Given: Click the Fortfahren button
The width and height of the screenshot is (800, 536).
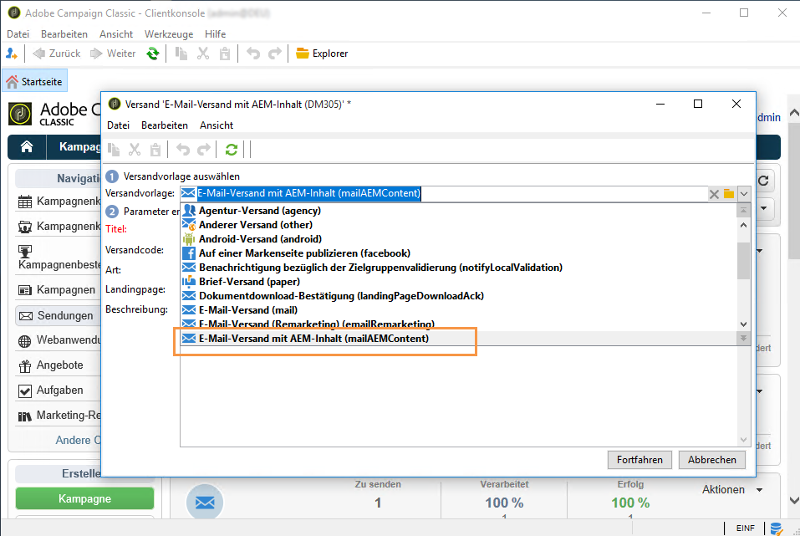Looking at the screenshot, I should coord(639,460).
